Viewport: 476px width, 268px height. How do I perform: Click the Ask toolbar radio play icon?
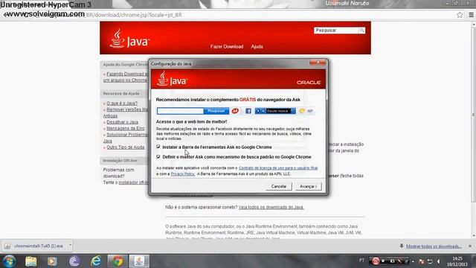pos(258,111)
